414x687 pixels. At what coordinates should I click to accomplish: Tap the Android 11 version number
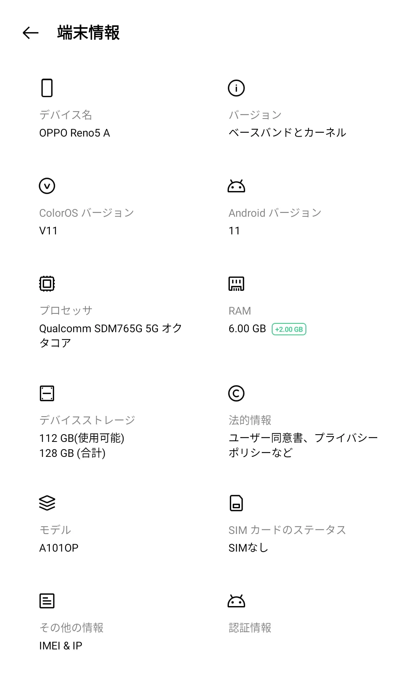tap(234, 231)
